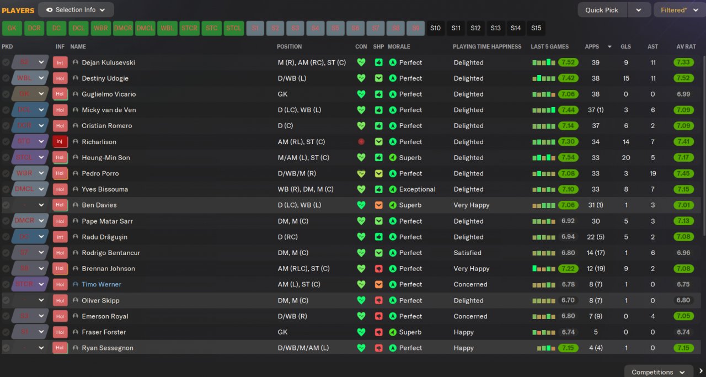Click the person icon beside Oliver Skipp

pos(76,300)
